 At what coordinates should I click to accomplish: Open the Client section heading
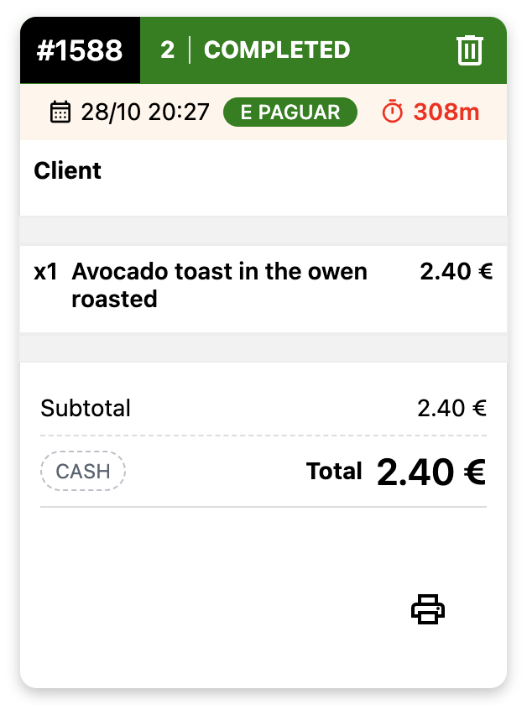tap(68, 171)
